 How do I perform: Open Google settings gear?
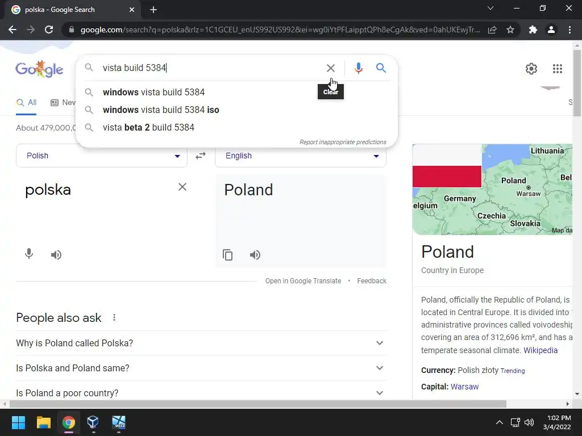pos(531,69)
